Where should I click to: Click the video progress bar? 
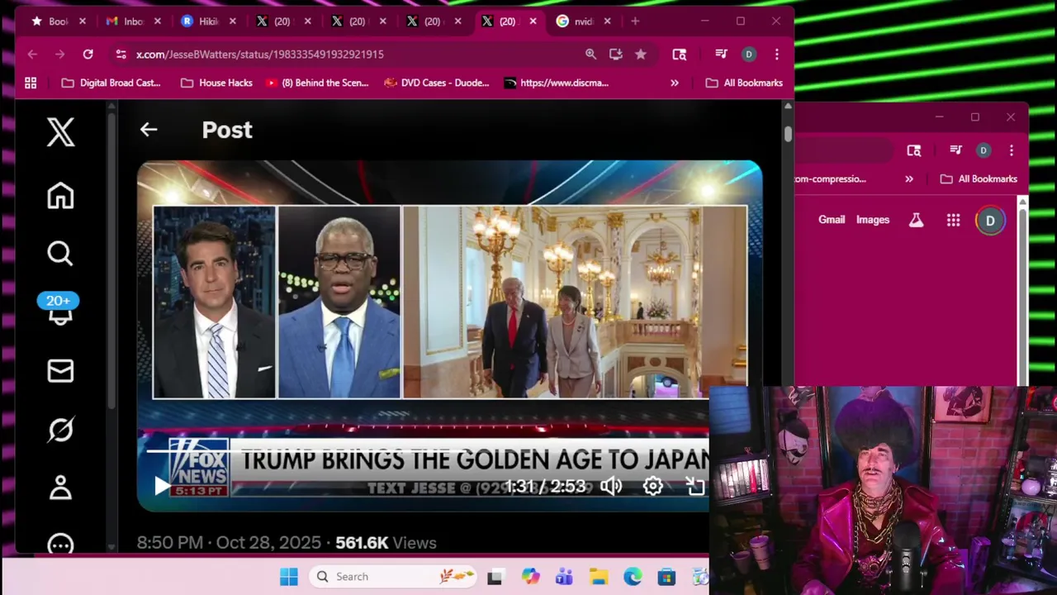[428, 451]
